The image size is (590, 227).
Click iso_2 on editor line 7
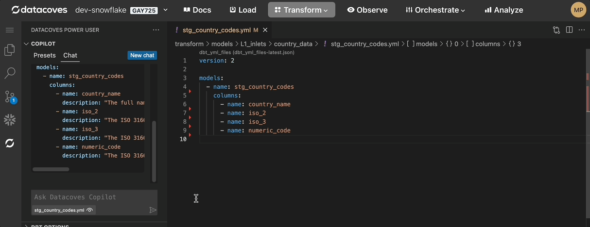tap(257, 113)
